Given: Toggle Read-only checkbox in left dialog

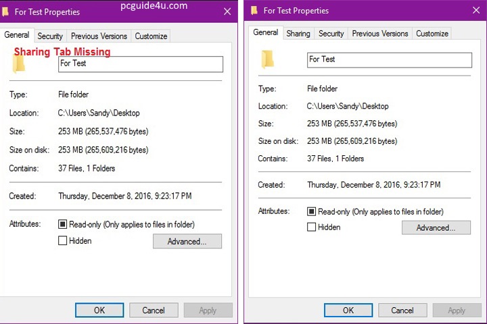Looking at the screenshot, I should click(63, 224).
